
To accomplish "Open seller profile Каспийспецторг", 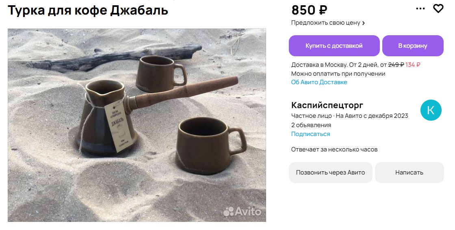I will [x=327, y=105].
